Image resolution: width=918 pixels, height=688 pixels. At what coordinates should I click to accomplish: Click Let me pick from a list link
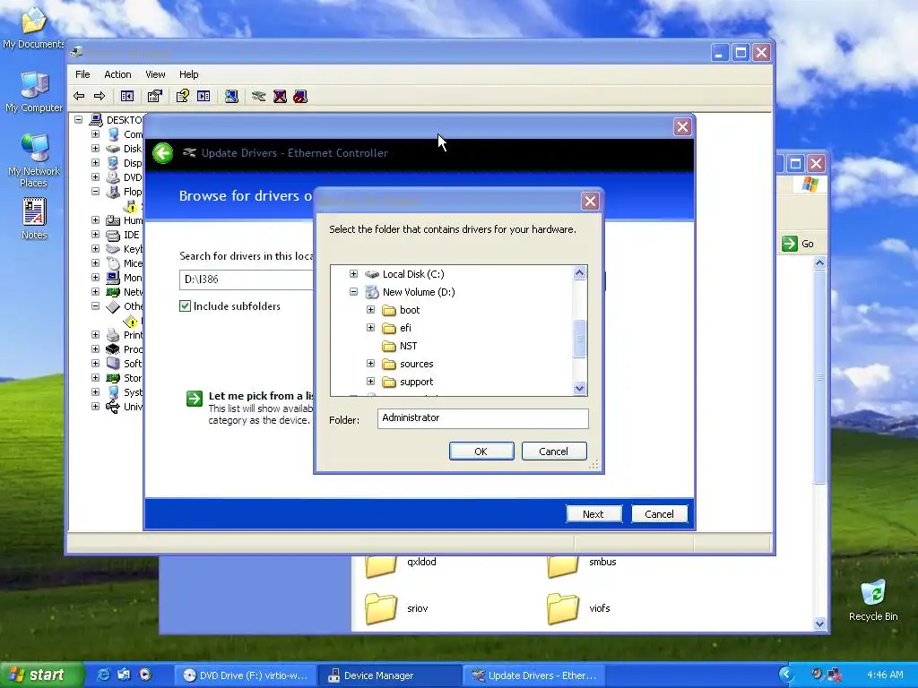(261, 395)
